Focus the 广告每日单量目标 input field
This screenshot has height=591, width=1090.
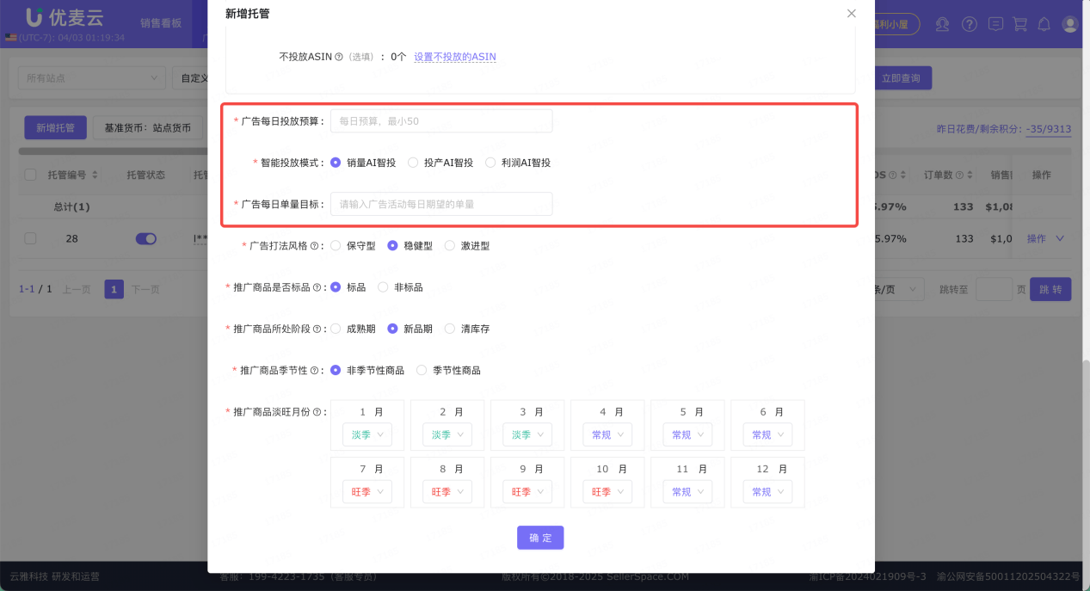[441, 204]
